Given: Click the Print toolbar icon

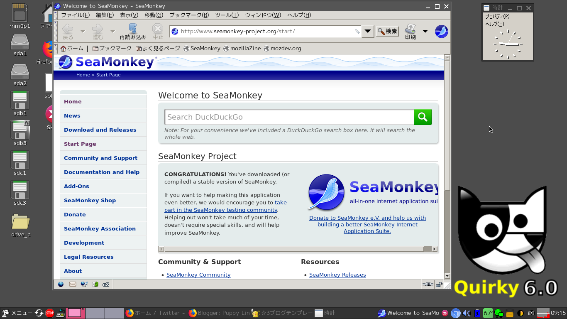Looking at the screenshot, I should [x=411, y=31].
